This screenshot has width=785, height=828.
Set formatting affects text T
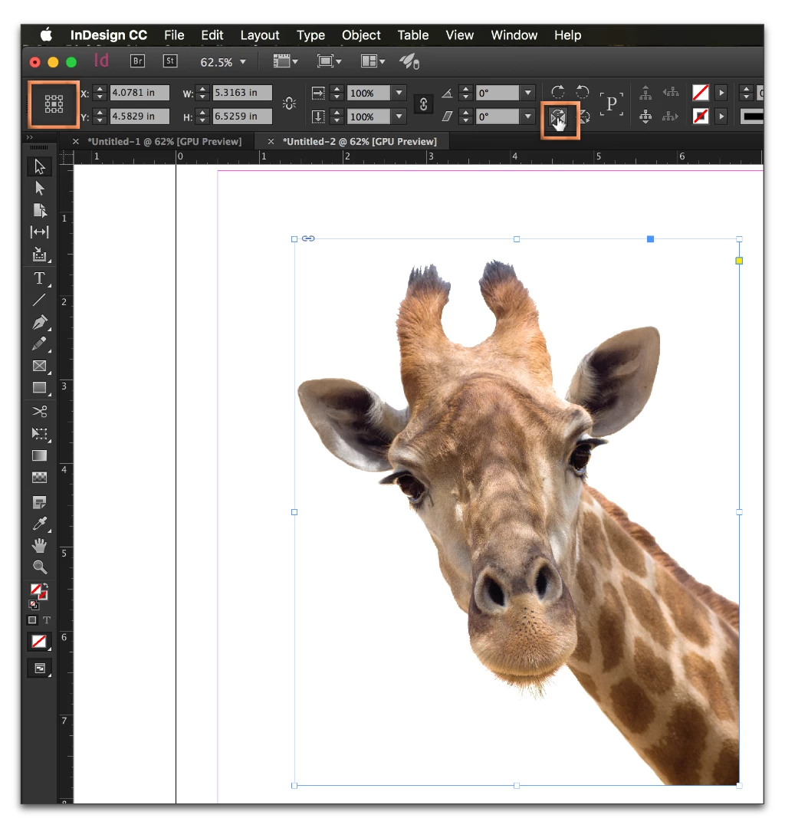[x=47, y=620]
